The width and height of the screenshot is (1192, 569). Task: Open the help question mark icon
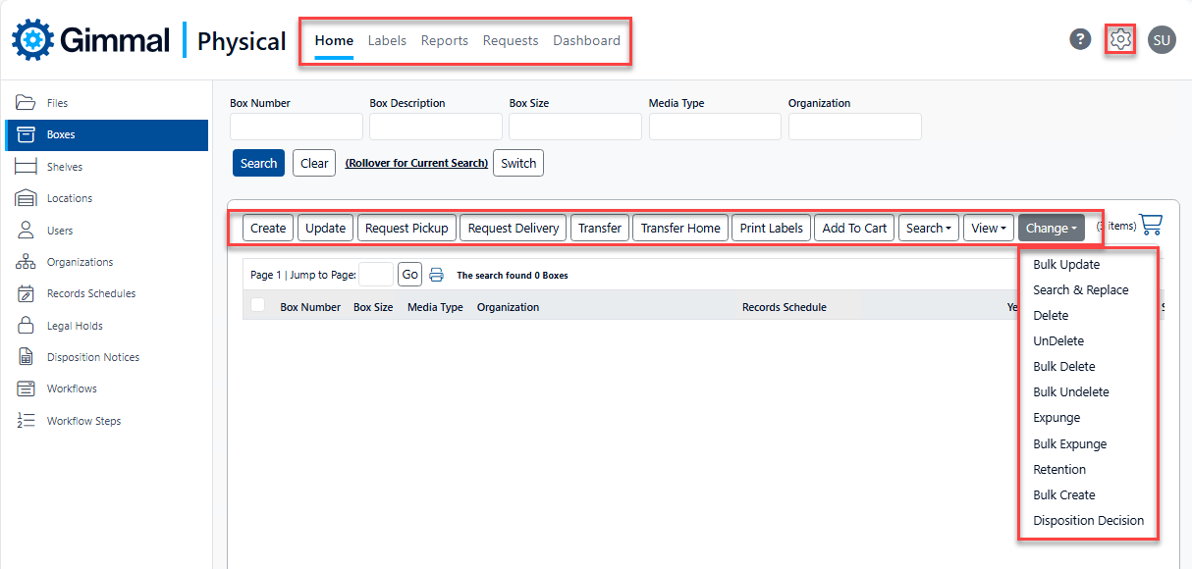coord(1080,39)
